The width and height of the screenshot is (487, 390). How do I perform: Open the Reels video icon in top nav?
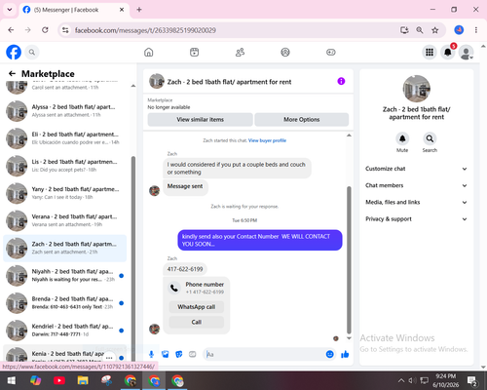tap(194, 52)
